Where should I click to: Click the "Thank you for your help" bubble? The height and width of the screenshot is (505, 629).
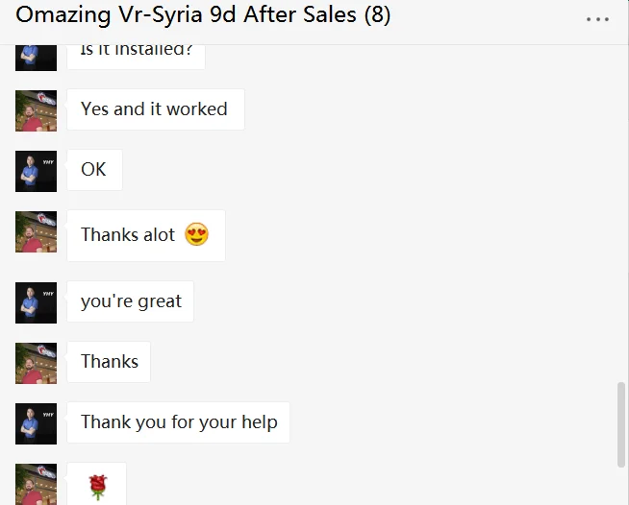click(179, 422)
